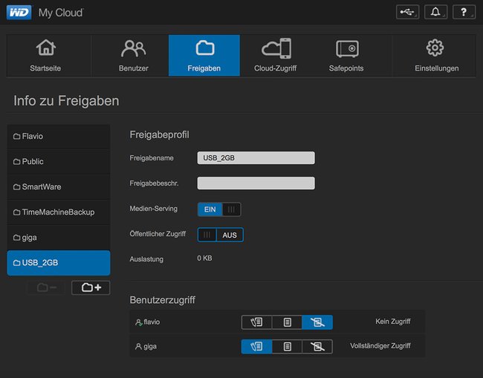The height and width of the screenshot is (378, 483).
Task: Toggle the Medien-Serving switch
Action: [219, 209]
